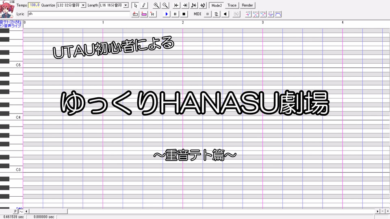Click measure 3 on the ruler
Viewport: 390px width, 219px height.
pyautogui.click(x=263, y=22)
